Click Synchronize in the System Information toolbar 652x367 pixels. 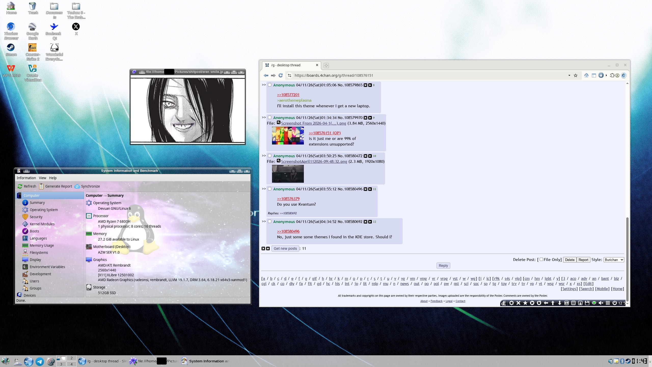pyautogui.click(x=87, y=186)
